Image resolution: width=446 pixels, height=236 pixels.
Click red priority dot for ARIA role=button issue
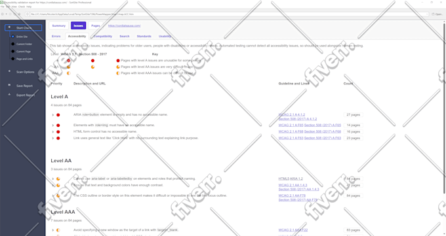[x=58, y=115]
